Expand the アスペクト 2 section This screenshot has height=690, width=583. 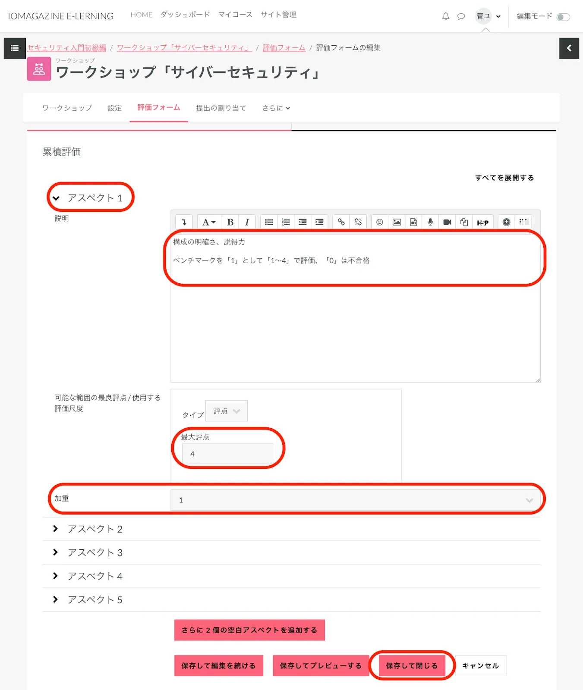click(x=95, y=529)
